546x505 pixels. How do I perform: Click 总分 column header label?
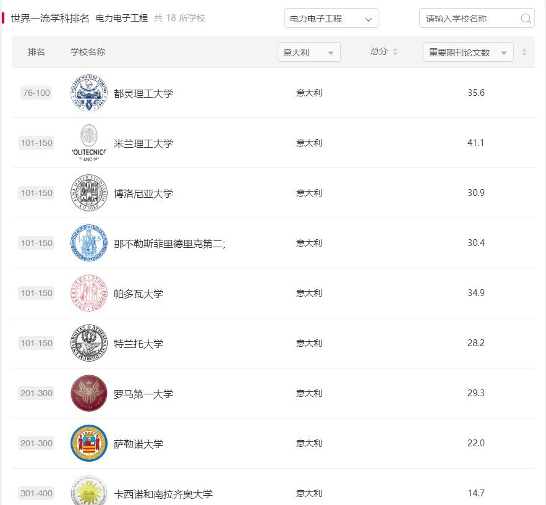[x=379, y=52]
